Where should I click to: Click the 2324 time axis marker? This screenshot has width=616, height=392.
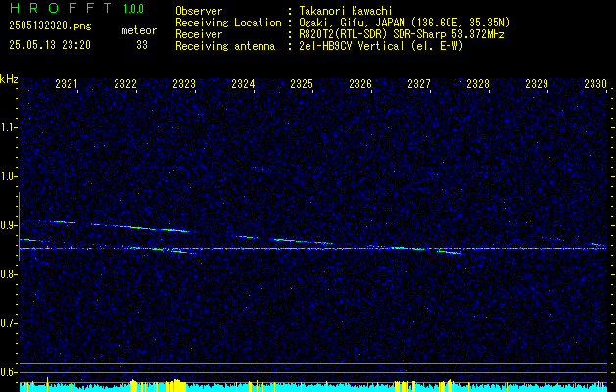point(243,83)
